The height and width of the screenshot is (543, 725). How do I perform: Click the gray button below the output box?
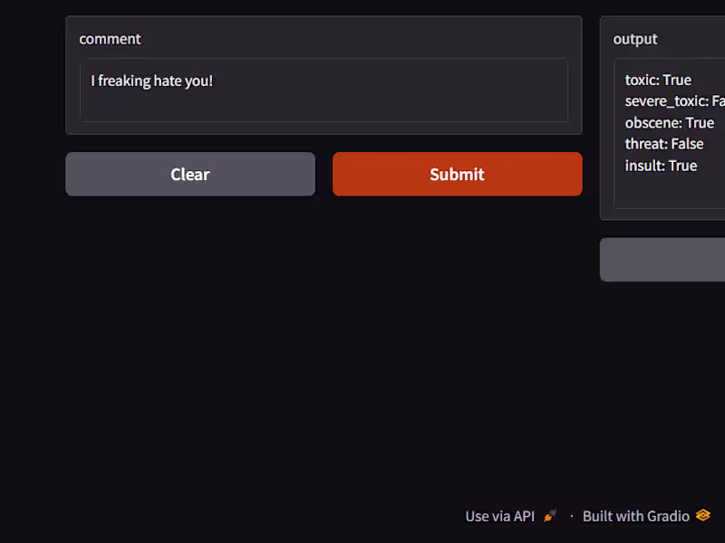coord(663,260)
